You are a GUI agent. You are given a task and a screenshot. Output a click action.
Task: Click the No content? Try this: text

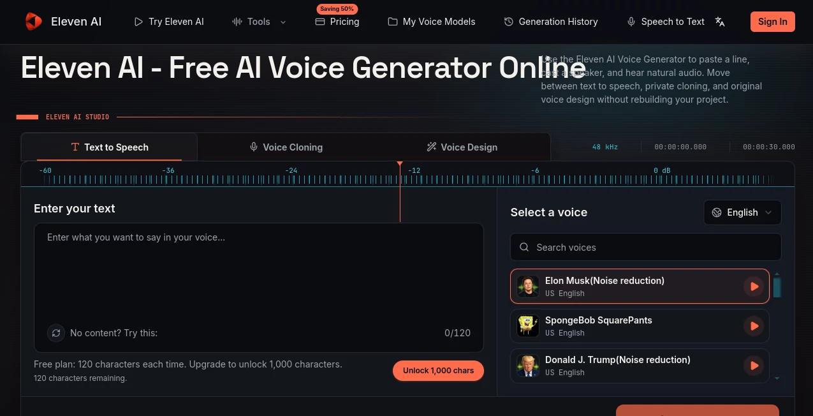(114, 333)
